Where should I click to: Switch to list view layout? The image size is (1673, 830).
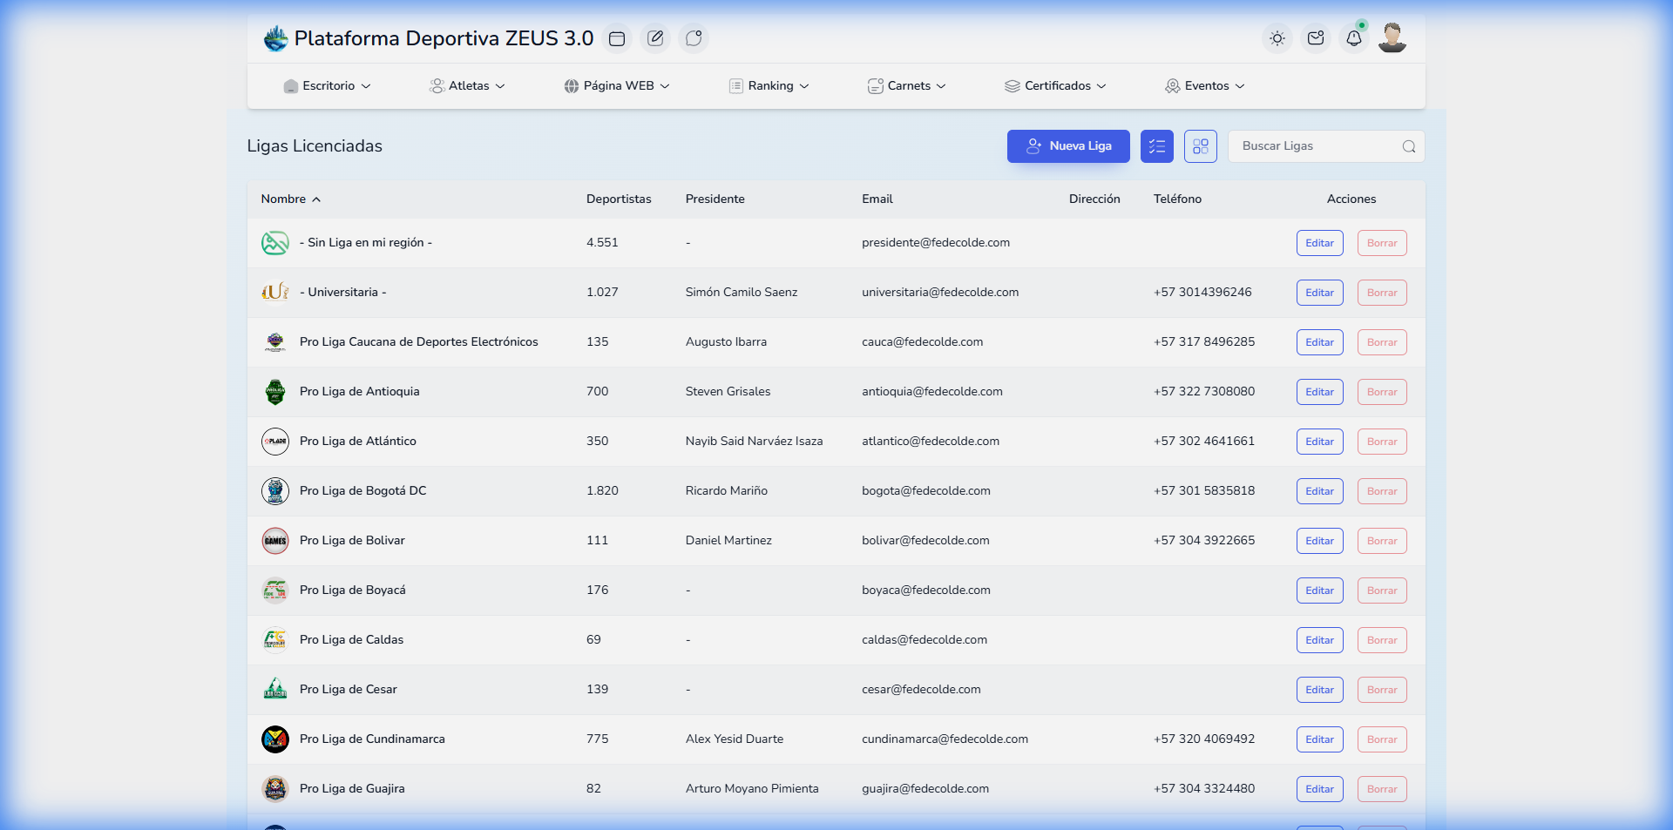tap(1157, 146)
